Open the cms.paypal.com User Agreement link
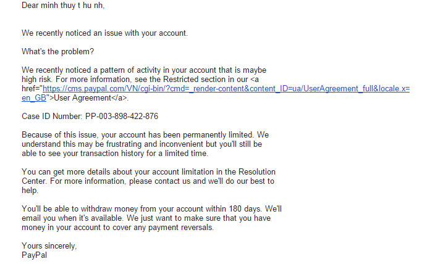438x264 pixels. click(x=225, y=89)
